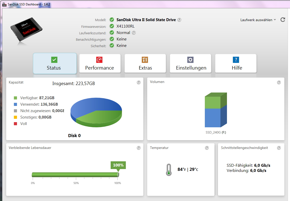Open the Hilfe tab

236,63
